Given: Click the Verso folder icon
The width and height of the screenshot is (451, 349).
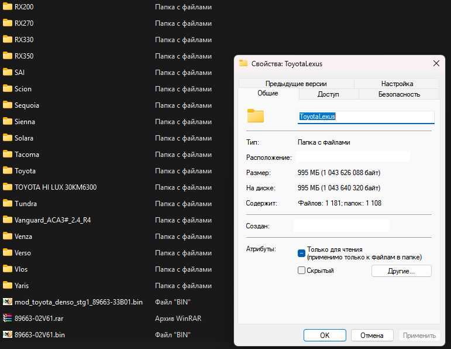Looking at the screenshot, I should [x=8, y=252].
